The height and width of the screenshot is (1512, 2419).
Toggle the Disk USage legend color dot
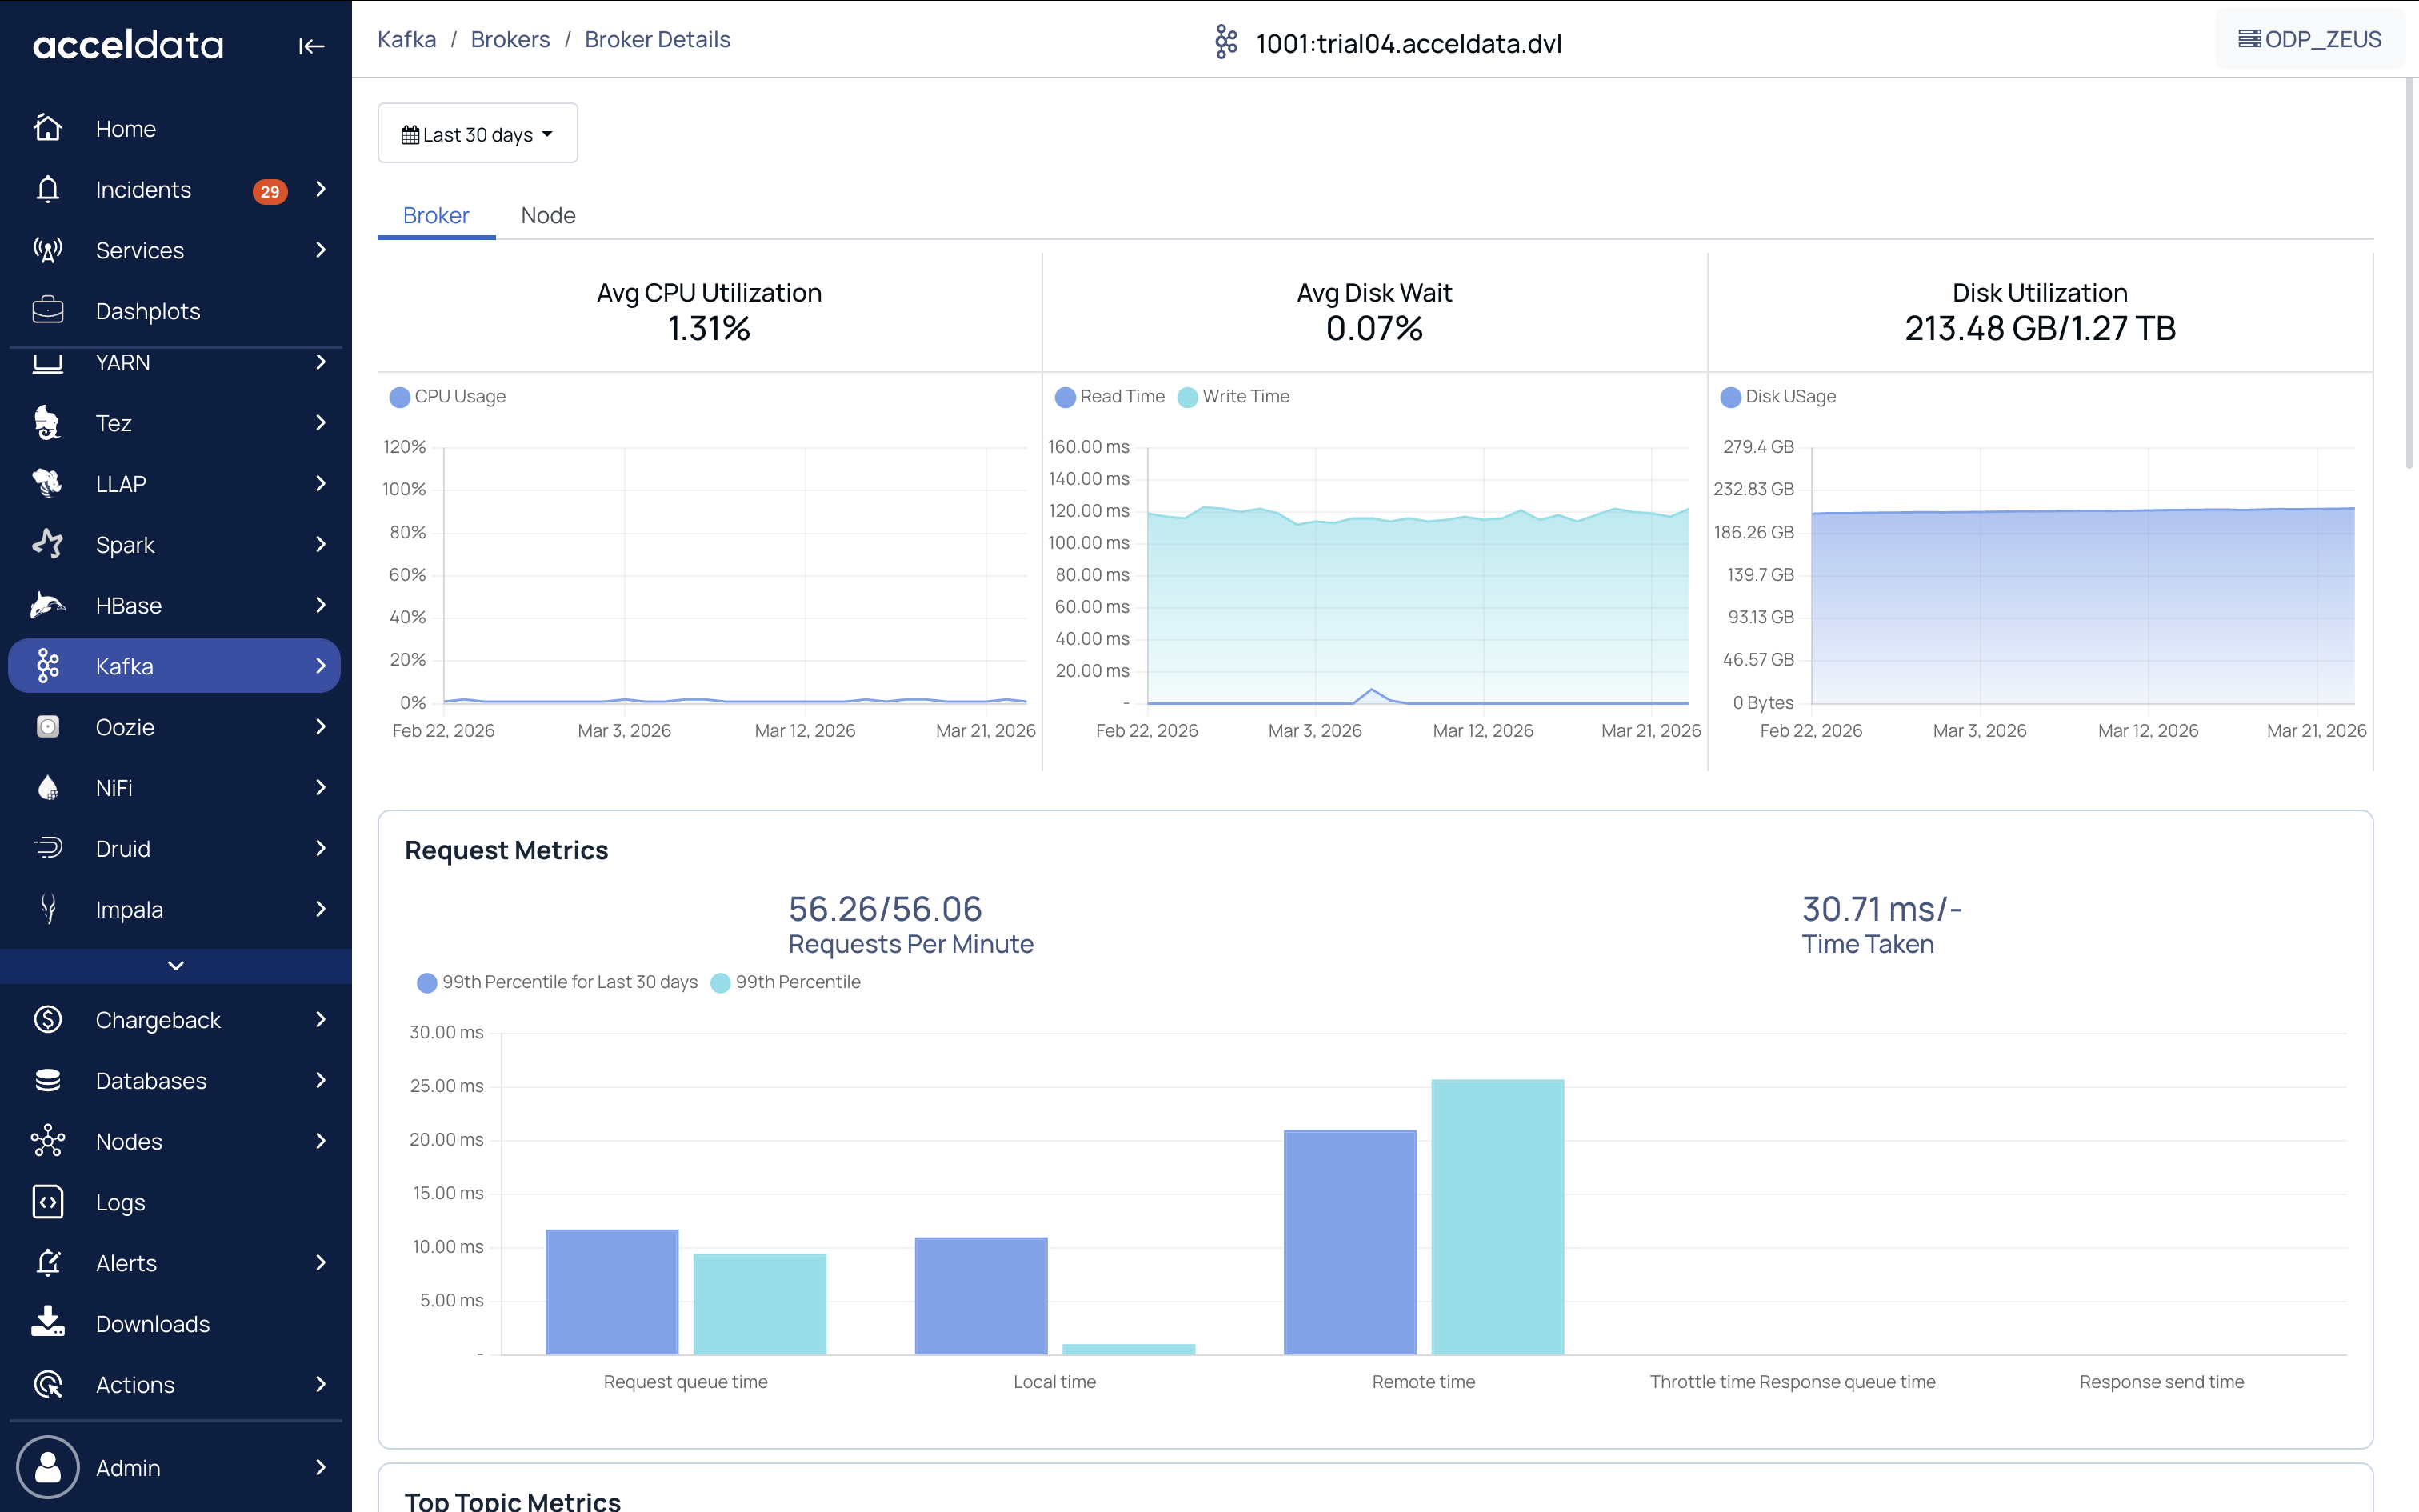pyautogui.click(x=1730, y=397)
